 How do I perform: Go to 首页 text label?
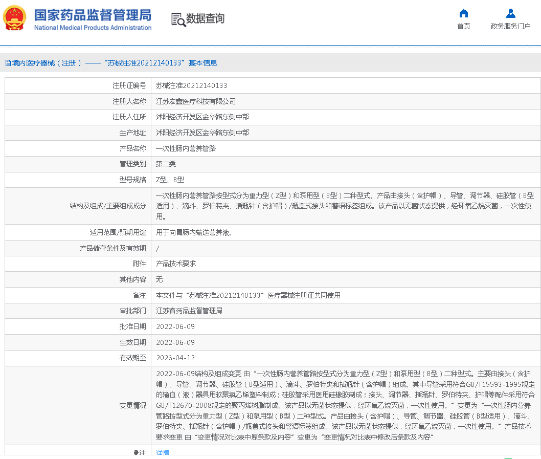point(463,26)
